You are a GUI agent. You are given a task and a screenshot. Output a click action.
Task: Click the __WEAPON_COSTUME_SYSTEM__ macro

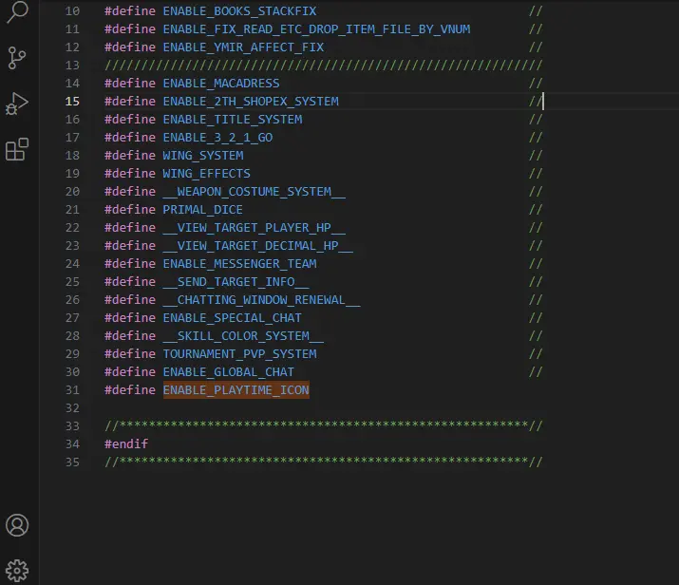click(254, 192)
